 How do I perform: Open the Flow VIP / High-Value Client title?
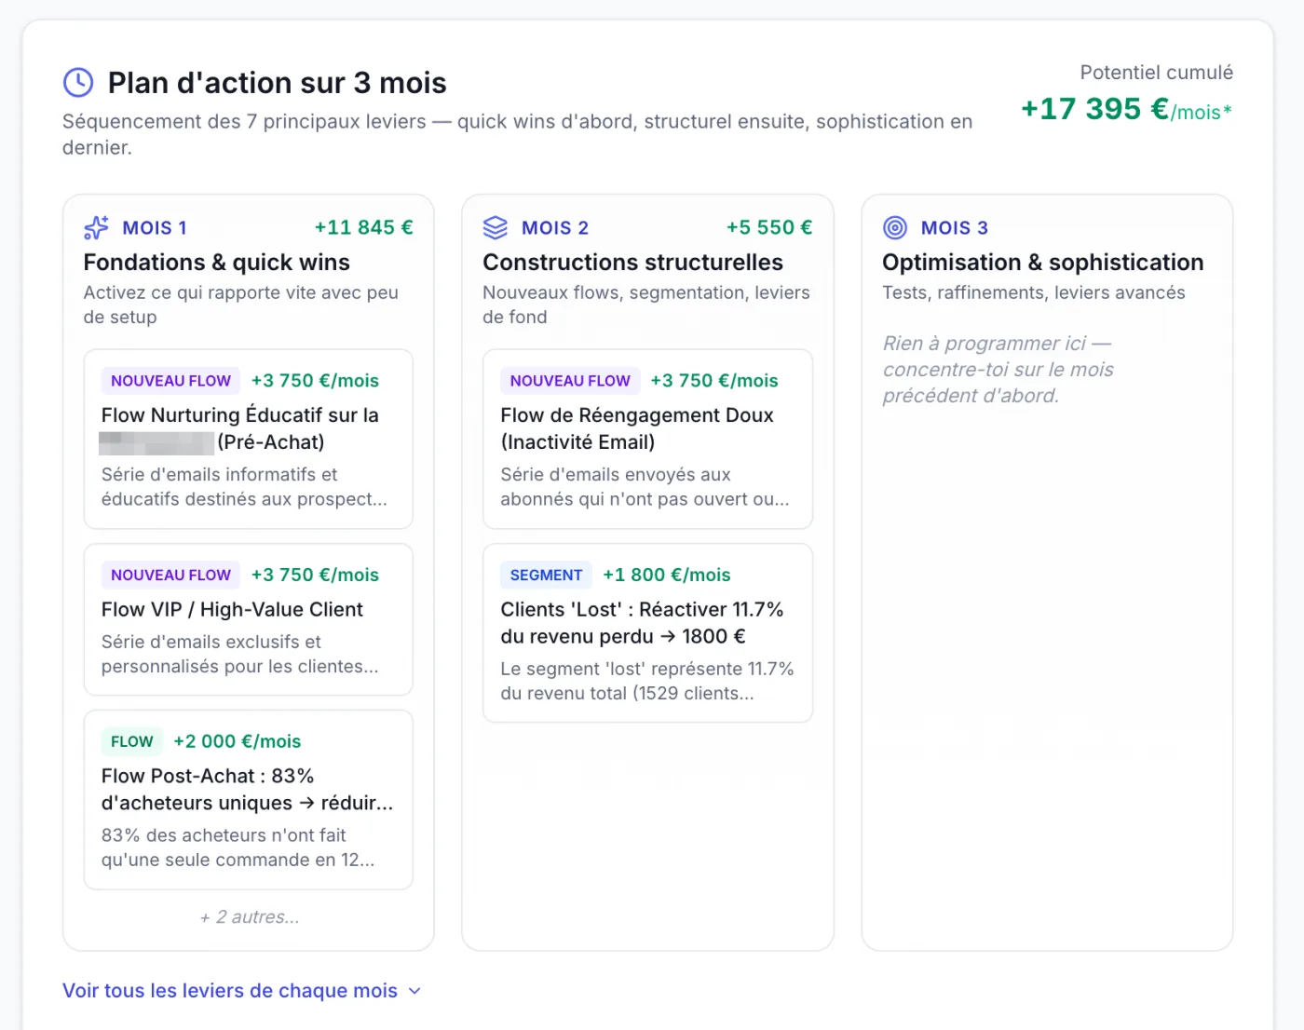pyautogui.click(x=232, y=609)
